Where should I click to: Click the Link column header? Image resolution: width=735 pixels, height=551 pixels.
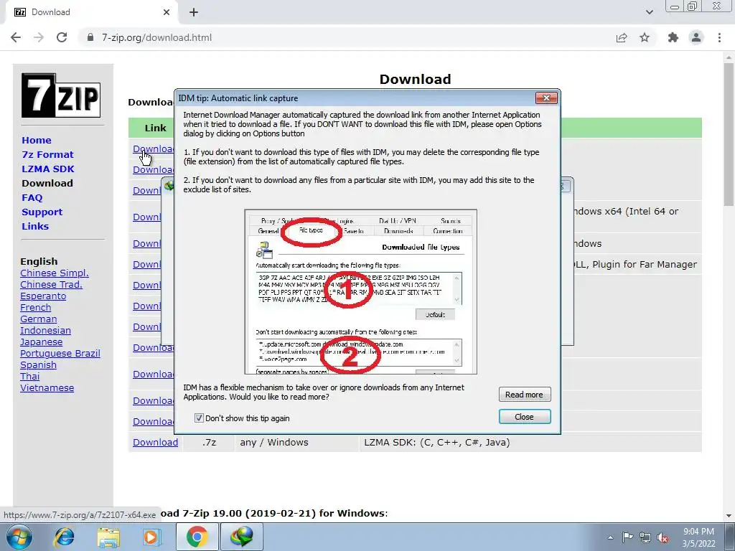(x=155, y=128)
